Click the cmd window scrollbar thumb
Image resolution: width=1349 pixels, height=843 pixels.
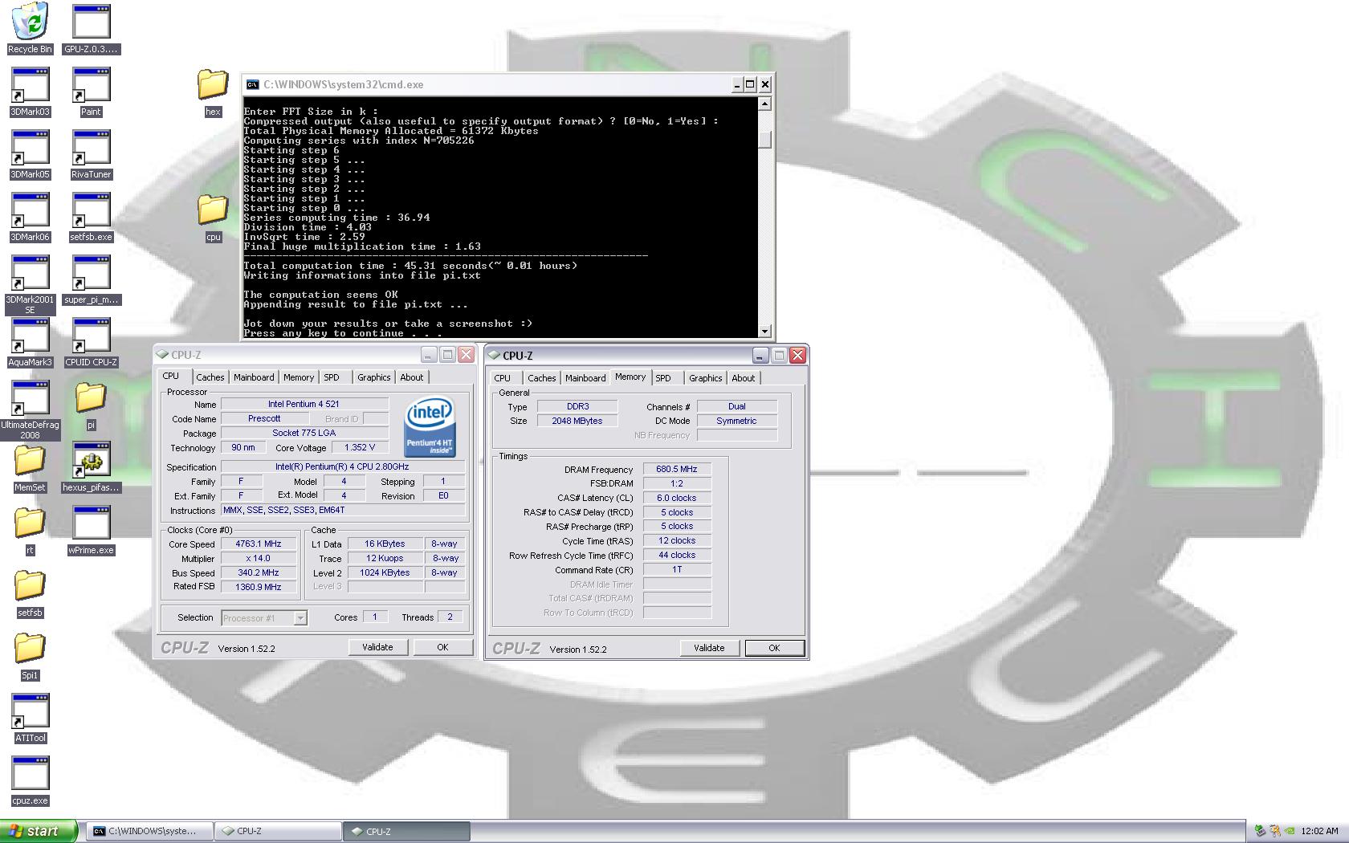[764, 140]
